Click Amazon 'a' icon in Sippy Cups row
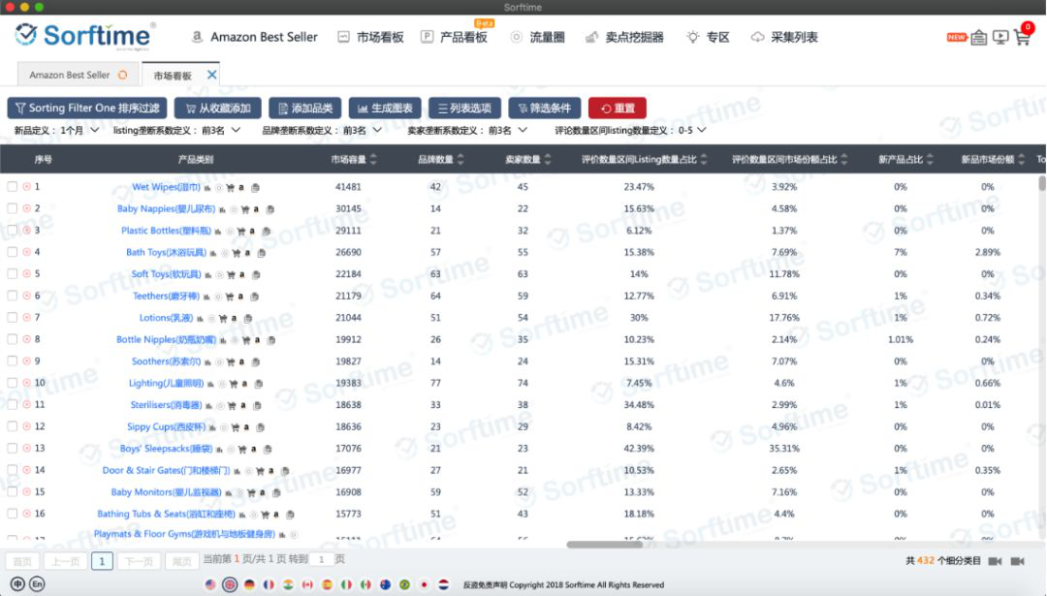Image resolution: width=1047 pixels, height=596 pixels. (x=246, y=427)
